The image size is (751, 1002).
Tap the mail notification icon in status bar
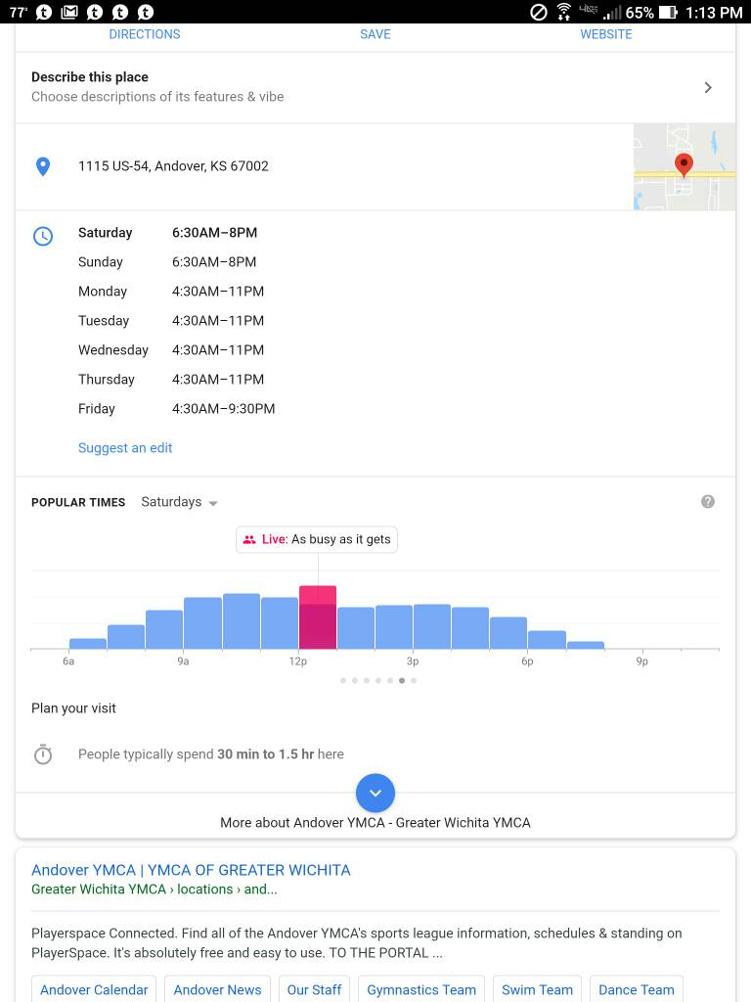(x=69, y=13)
